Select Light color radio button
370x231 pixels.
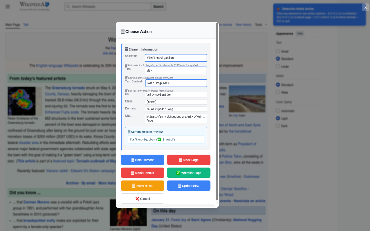click(278, 118)
